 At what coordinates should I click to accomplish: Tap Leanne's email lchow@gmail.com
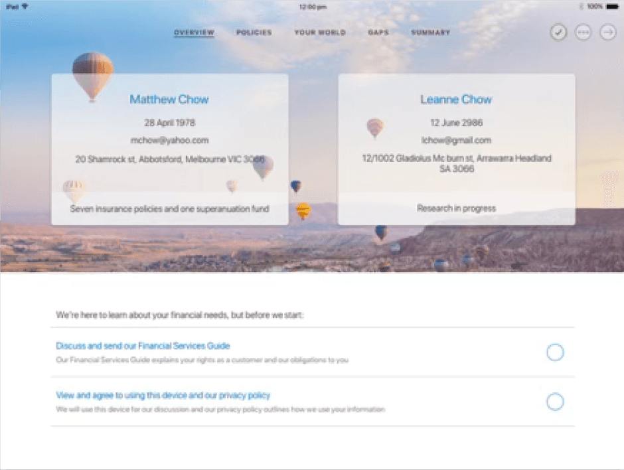click(x=456, y=140)
